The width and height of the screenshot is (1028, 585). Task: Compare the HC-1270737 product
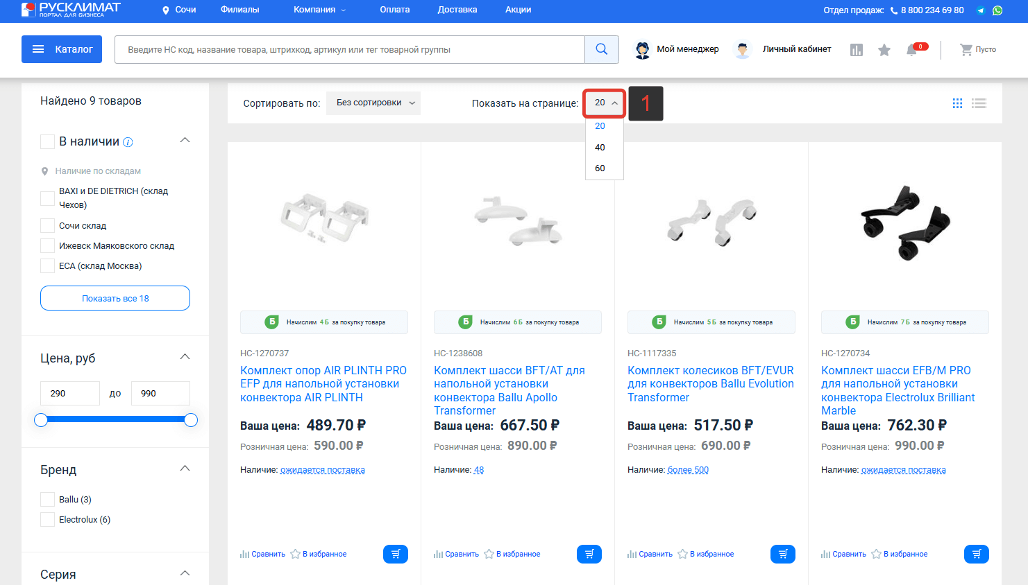pos(262,554)
